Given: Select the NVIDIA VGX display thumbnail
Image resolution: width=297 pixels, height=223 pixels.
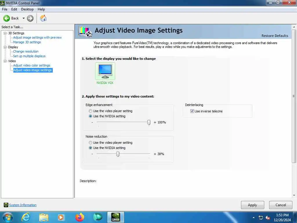Looking at the screenshot, I should [x=105, y=71].
